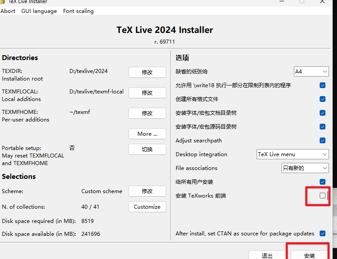Toggle the \write18 restricted programs checkbox

[x=322, y=85]
